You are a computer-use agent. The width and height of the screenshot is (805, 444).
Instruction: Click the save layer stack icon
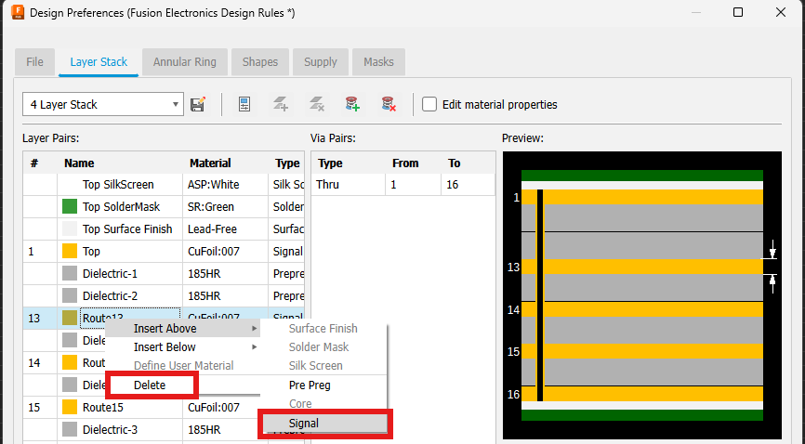pyautogui.click(x=198, y=105)
